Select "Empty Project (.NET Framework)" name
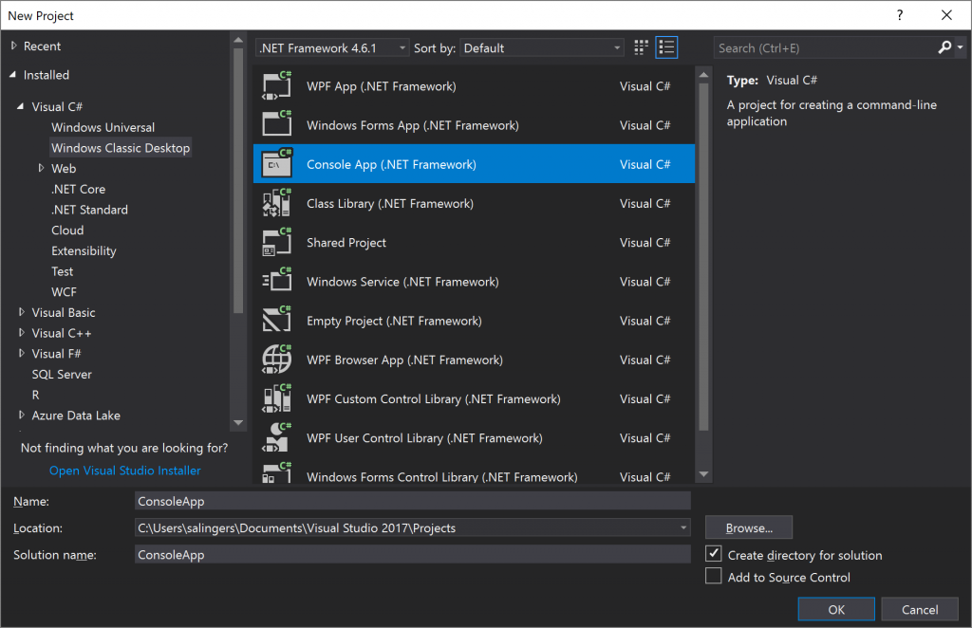This screenshot has width=972, height=628. click(x=394, y=321)
